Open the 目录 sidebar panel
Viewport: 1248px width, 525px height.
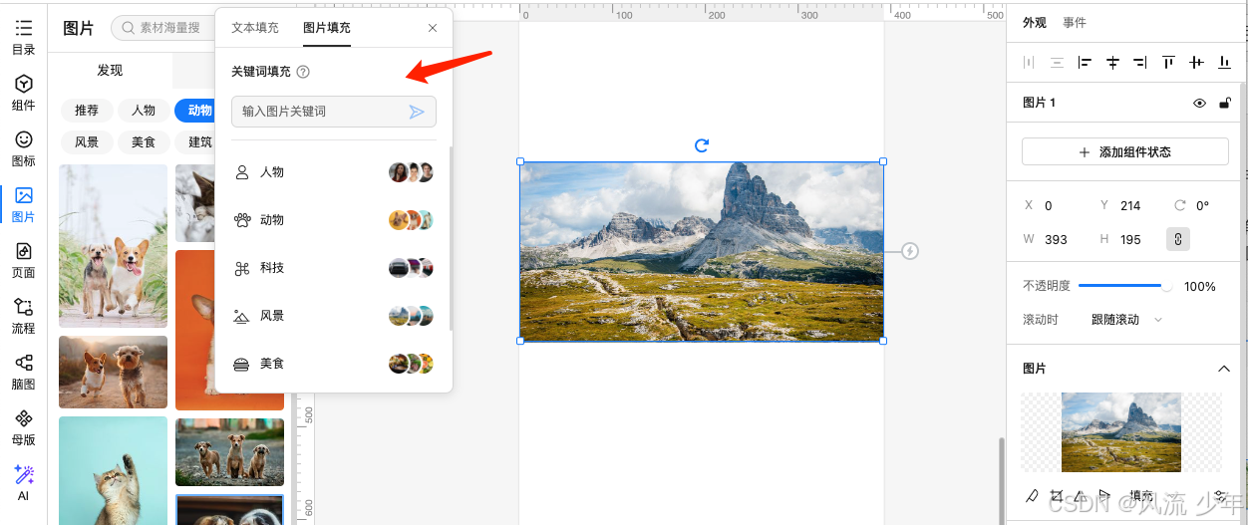(23, 37)
